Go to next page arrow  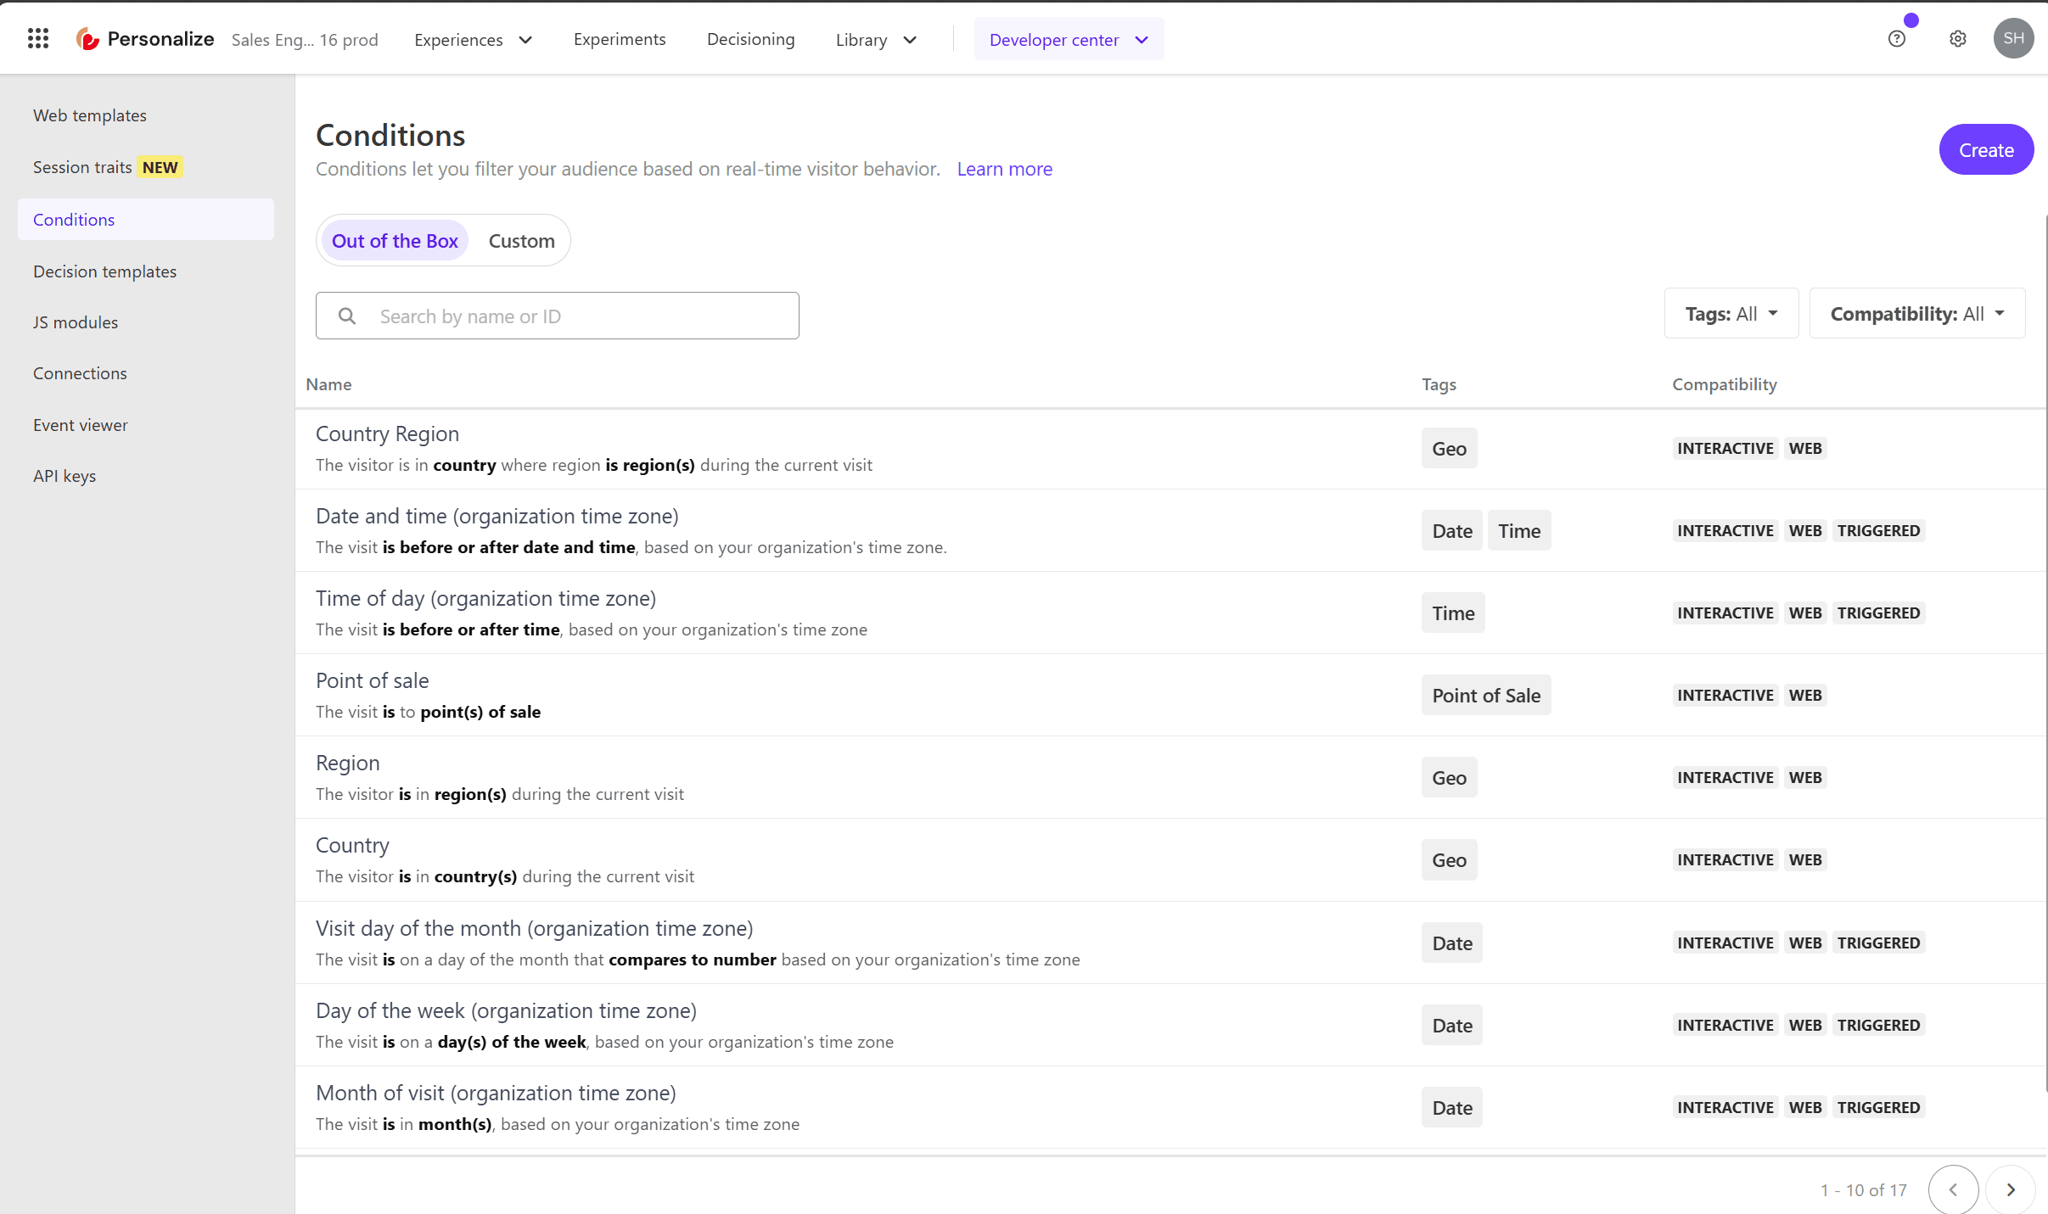point(2010,1189)
